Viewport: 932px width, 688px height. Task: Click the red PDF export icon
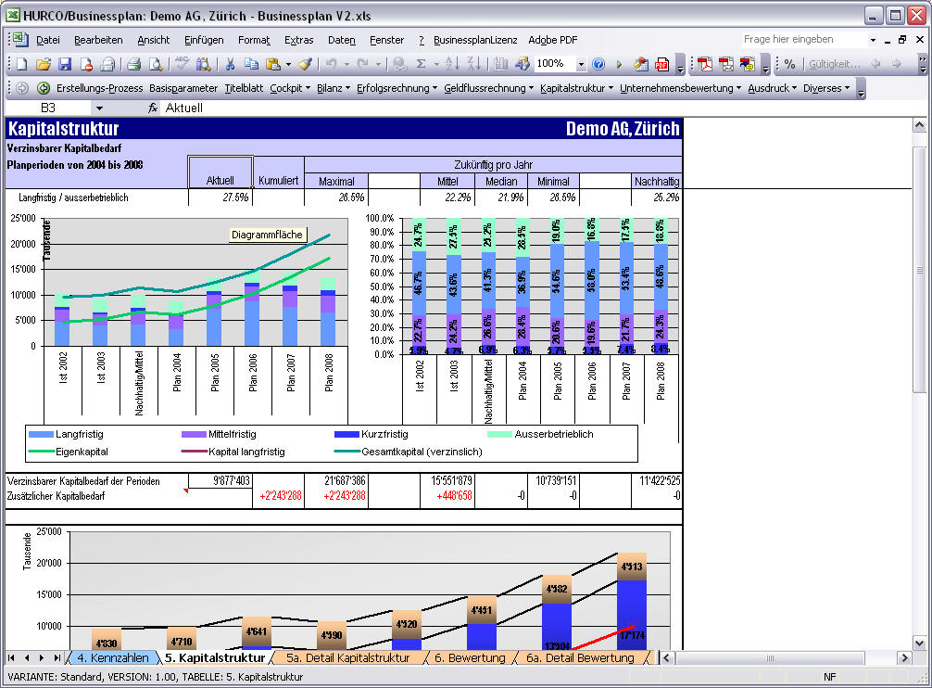click(x=662, y=64)
